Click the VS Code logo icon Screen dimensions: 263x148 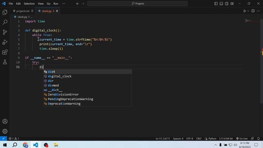click(x=4, y=4)
